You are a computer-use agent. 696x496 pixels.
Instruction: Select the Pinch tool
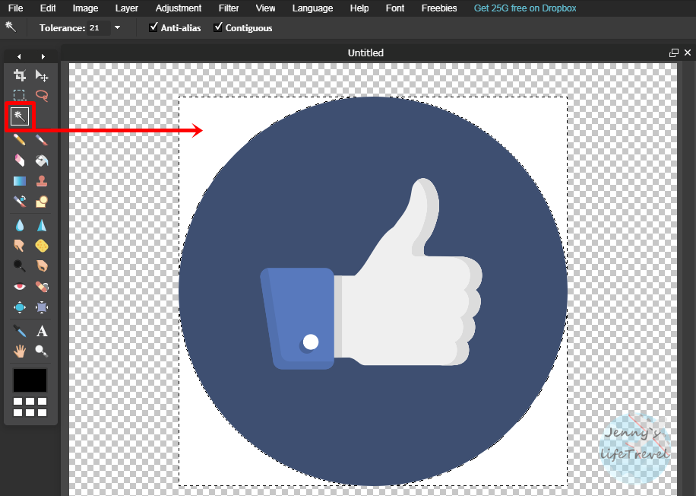click(42, 307)
